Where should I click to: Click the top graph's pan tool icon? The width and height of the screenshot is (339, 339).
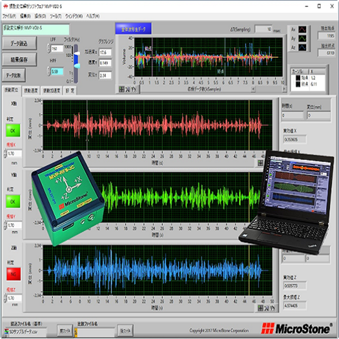pyautogui.click(x=134, y=89)
